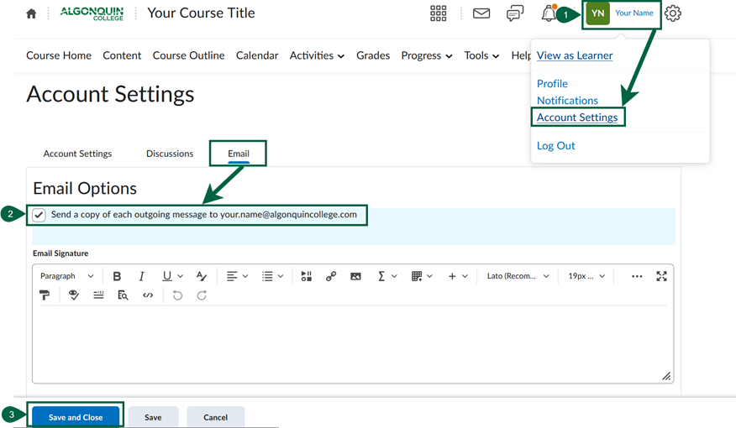This screenshot has width=736, height=428.
Task: Switch to the Discussions tab
Action: click(170, 154)
